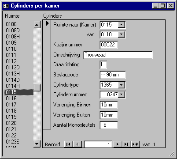Click the Kozijnnummer field

109,45
